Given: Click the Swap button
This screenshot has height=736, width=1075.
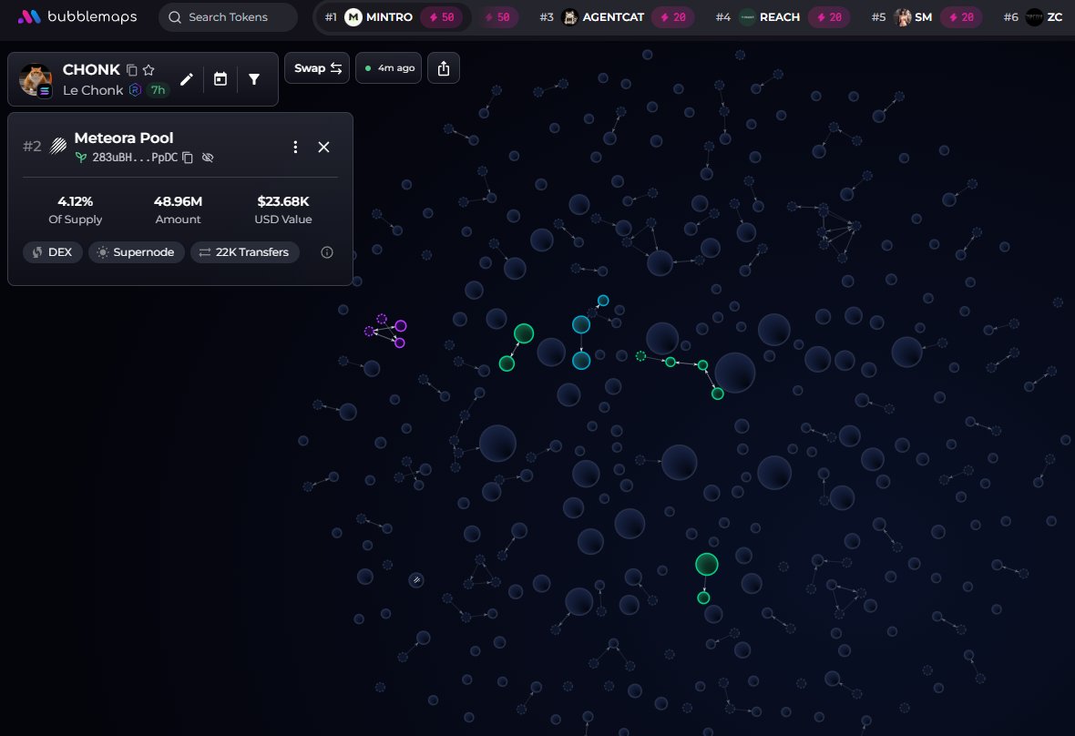Looking at the screenshot, I should 317,67.
